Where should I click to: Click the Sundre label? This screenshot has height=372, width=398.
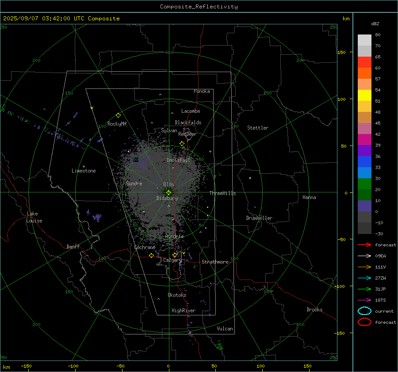tap(134, 184)
